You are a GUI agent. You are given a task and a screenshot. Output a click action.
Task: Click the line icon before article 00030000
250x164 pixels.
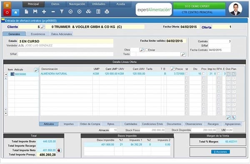pyautogui.click(x=12, y=74)
